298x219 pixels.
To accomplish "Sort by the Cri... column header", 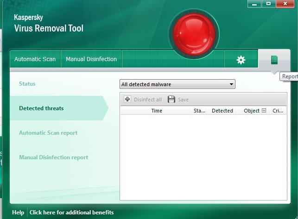I will [278, 111].
